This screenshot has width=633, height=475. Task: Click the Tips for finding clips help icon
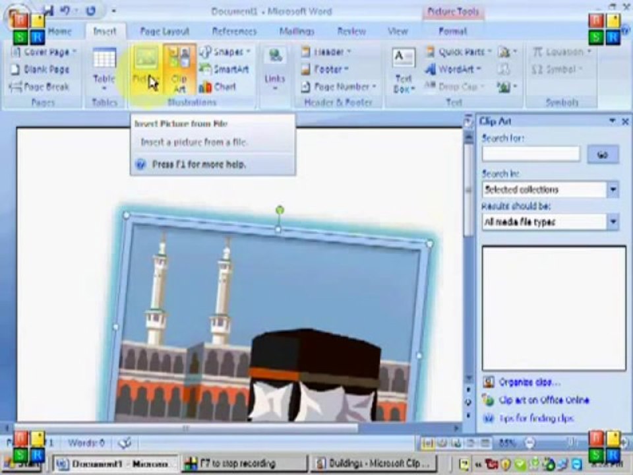489,418
